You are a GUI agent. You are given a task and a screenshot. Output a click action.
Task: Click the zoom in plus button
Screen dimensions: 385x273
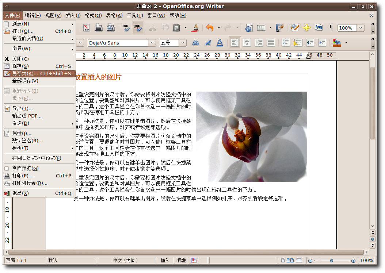[x=353, y=261]
